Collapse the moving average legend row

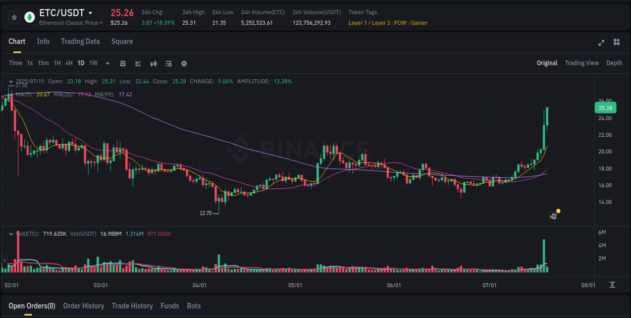pos(11,94)
